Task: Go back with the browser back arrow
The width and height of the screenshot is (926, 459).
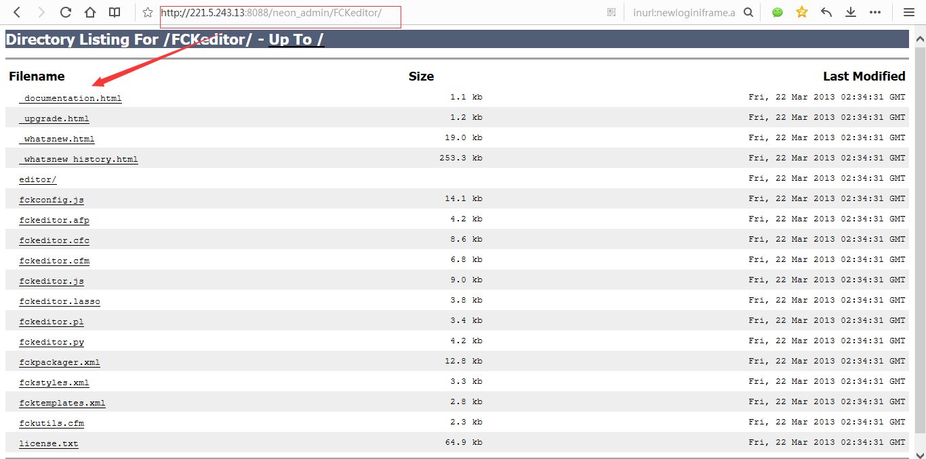Action: pos(17,12)
